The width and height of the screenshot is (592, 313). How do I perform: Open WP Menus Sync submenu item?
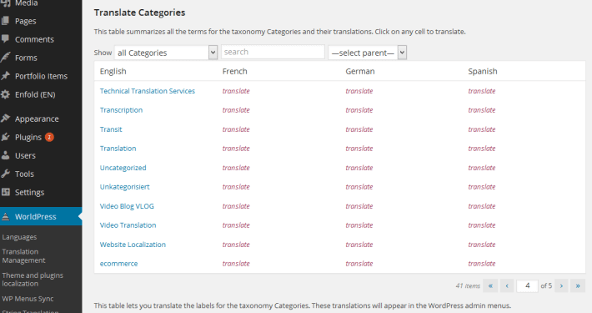click(28, 299)
